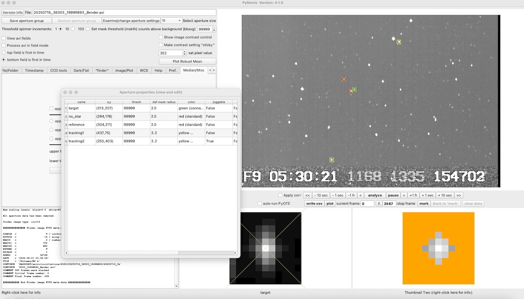524x299 pixels.
Task: Step back one frame with < button
Action: coord(360,195)
